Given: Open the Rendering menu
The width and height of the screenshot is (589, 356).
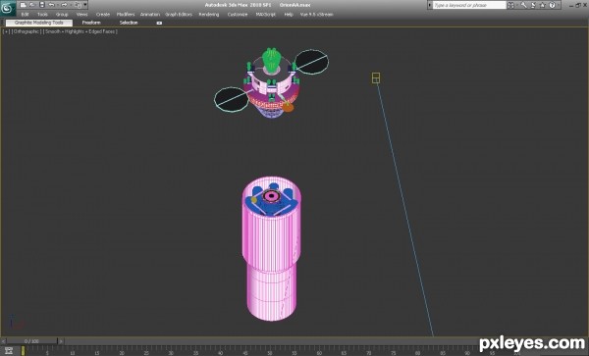Looking at the screenshot, I should click(x=209, y=15).
